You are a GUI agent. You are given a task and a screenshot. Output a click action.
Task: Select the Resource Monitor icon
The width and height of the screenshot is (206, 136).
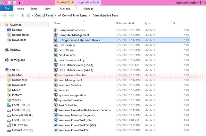pyautogui.click(x=56, y=85)
